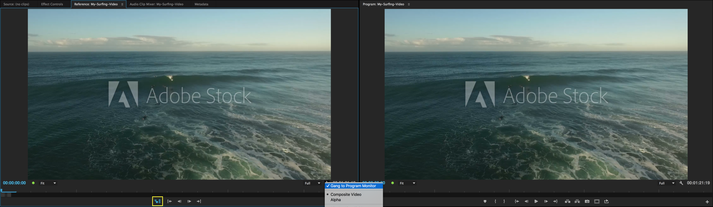Play sequence in Program monitor
The image size is (713, 207).
click(536, 201)
